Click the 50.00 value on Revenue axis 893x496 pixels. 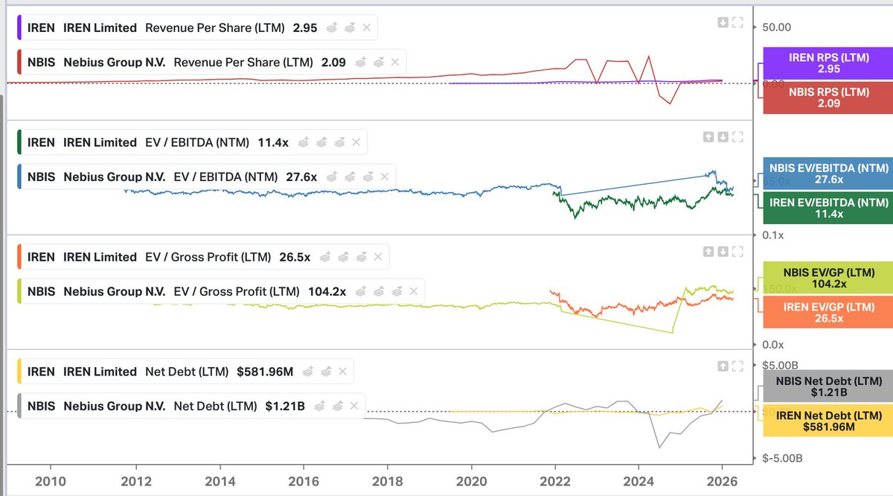tap(776, 27)
